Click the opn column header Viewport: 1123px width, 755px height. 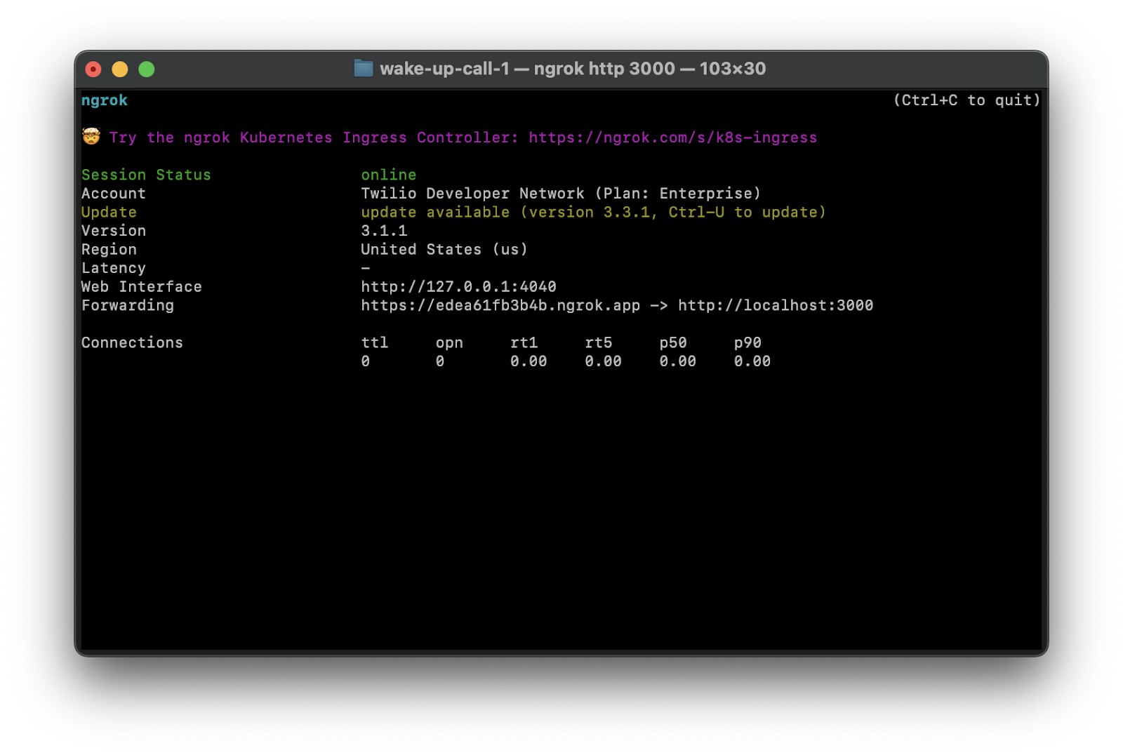449,342
